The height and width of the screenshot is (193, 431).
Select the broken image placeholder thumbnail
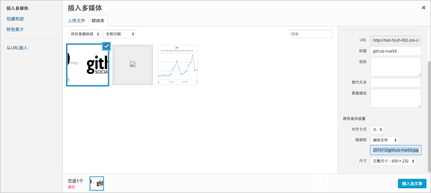click(133, 64)
